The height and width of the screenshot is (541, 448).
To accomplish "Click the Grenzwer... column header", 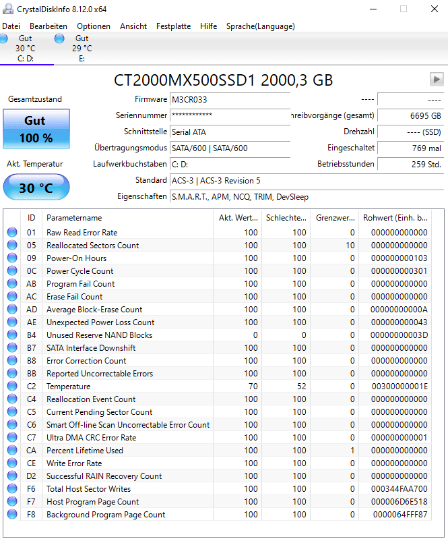I will (335, 218).
